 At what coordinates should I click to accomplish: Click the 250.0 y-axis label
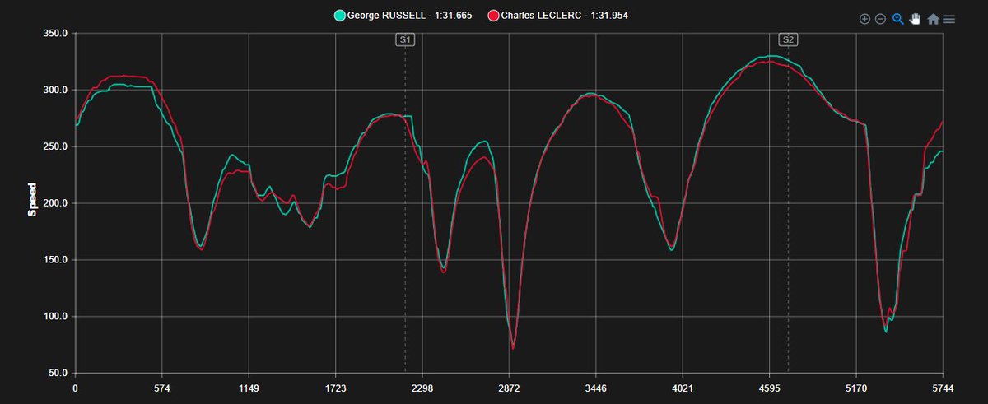54,146
